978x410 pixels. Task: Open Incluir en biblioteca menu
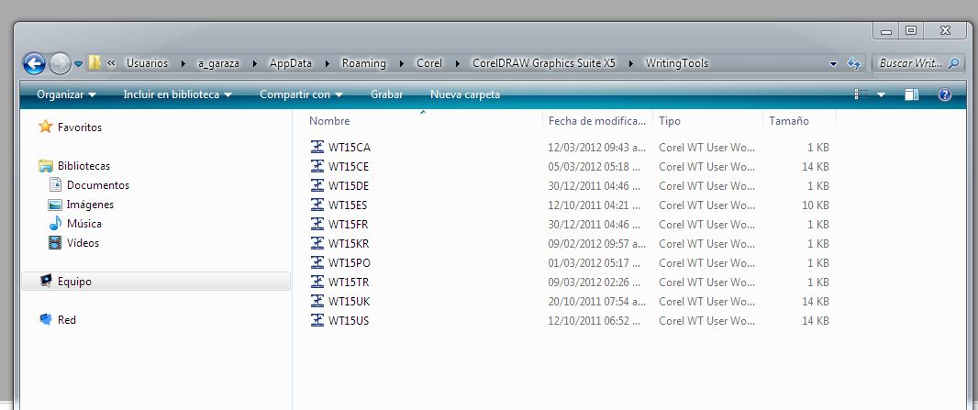click(178, 94)
